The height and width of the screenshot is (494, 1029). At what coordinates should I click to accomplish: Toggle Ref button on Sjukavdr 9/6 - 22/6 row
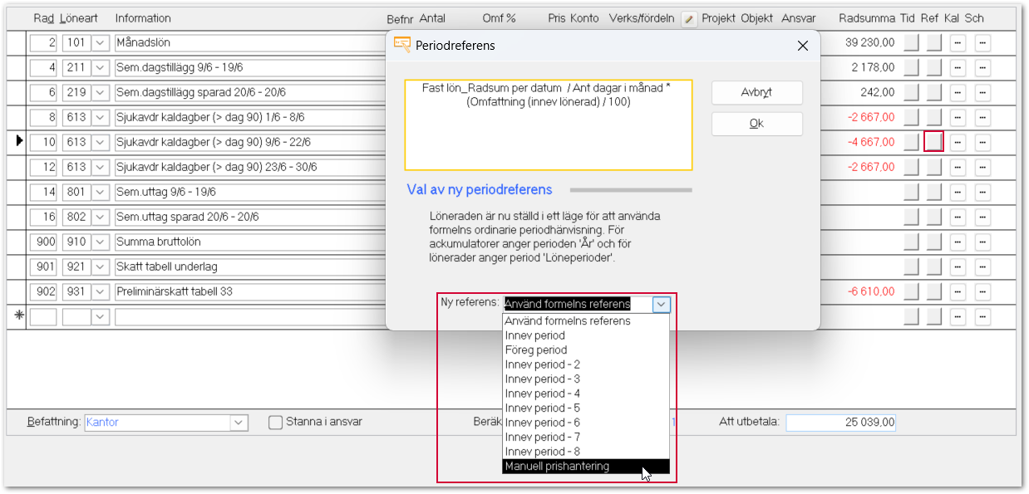click(933, 142)
